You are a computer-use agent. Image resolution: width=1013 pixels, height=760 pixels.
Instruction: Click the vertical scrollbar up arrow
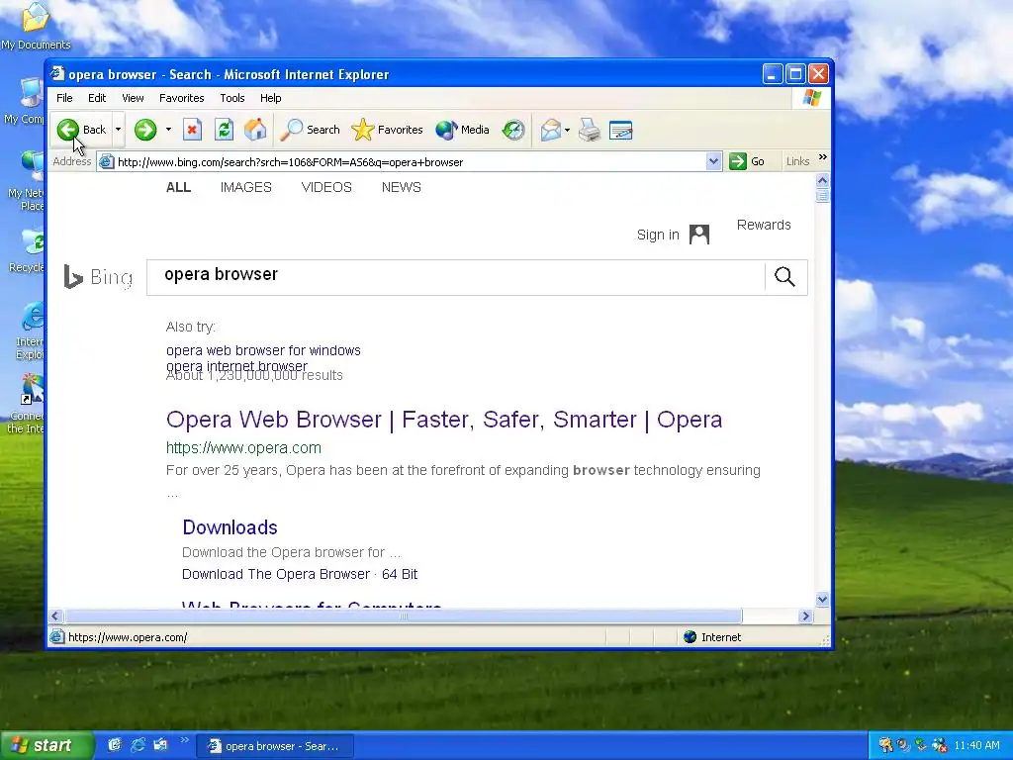822,180
